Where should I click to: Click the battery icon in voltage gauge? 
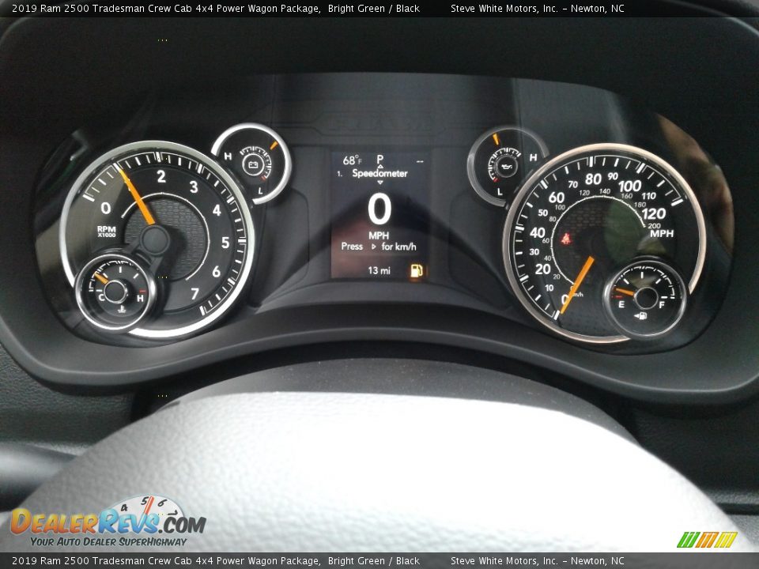pos(253,165)
